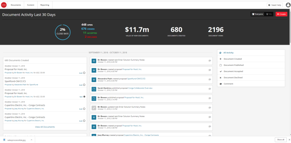Click plus icon for created proposal at 5:08 PM
Screen dimensions: 291x143
[x=94, y=127]
